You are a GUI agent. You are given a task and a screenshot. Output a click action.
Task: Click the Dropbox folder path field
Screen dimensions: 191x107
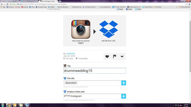coord(92,96)
